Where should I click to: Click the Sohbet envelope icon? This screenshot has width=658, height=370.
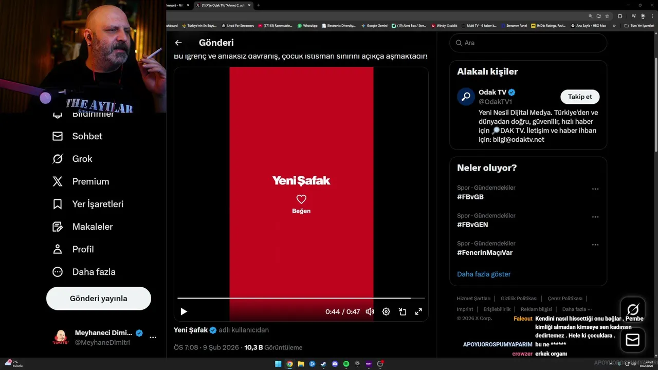(x=58, y=136)
